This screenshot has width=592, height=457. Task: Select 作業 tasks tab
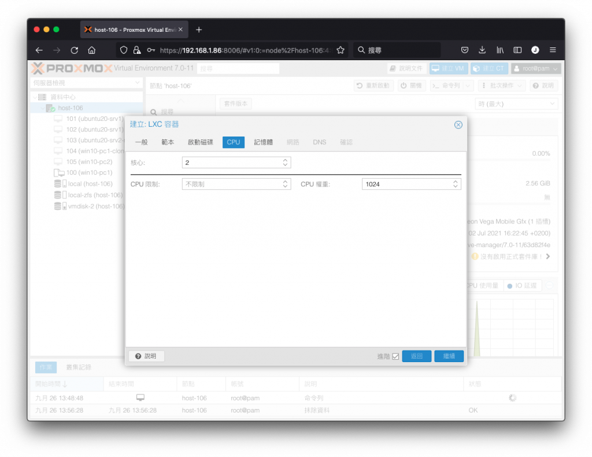(x=46, y=367)
